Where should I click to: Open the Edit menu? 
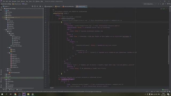(7, 1)
